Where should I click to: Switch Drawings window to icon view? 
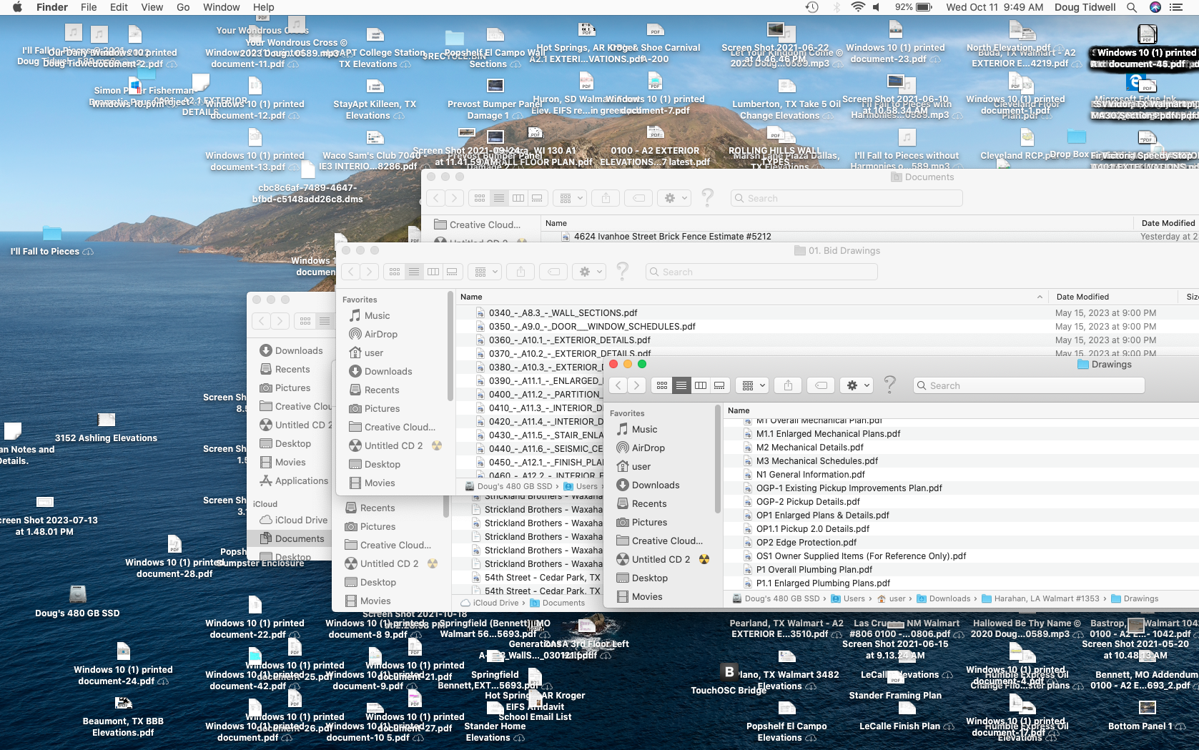coord(662,385)
